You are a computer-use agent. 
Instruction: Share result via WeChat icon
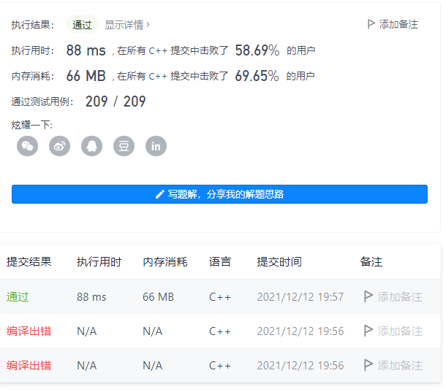(27, 146)
